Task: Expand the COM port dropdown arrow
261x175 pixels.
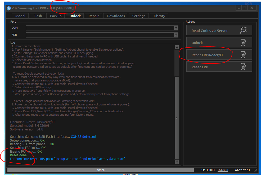Action: [x=176, y=28]
